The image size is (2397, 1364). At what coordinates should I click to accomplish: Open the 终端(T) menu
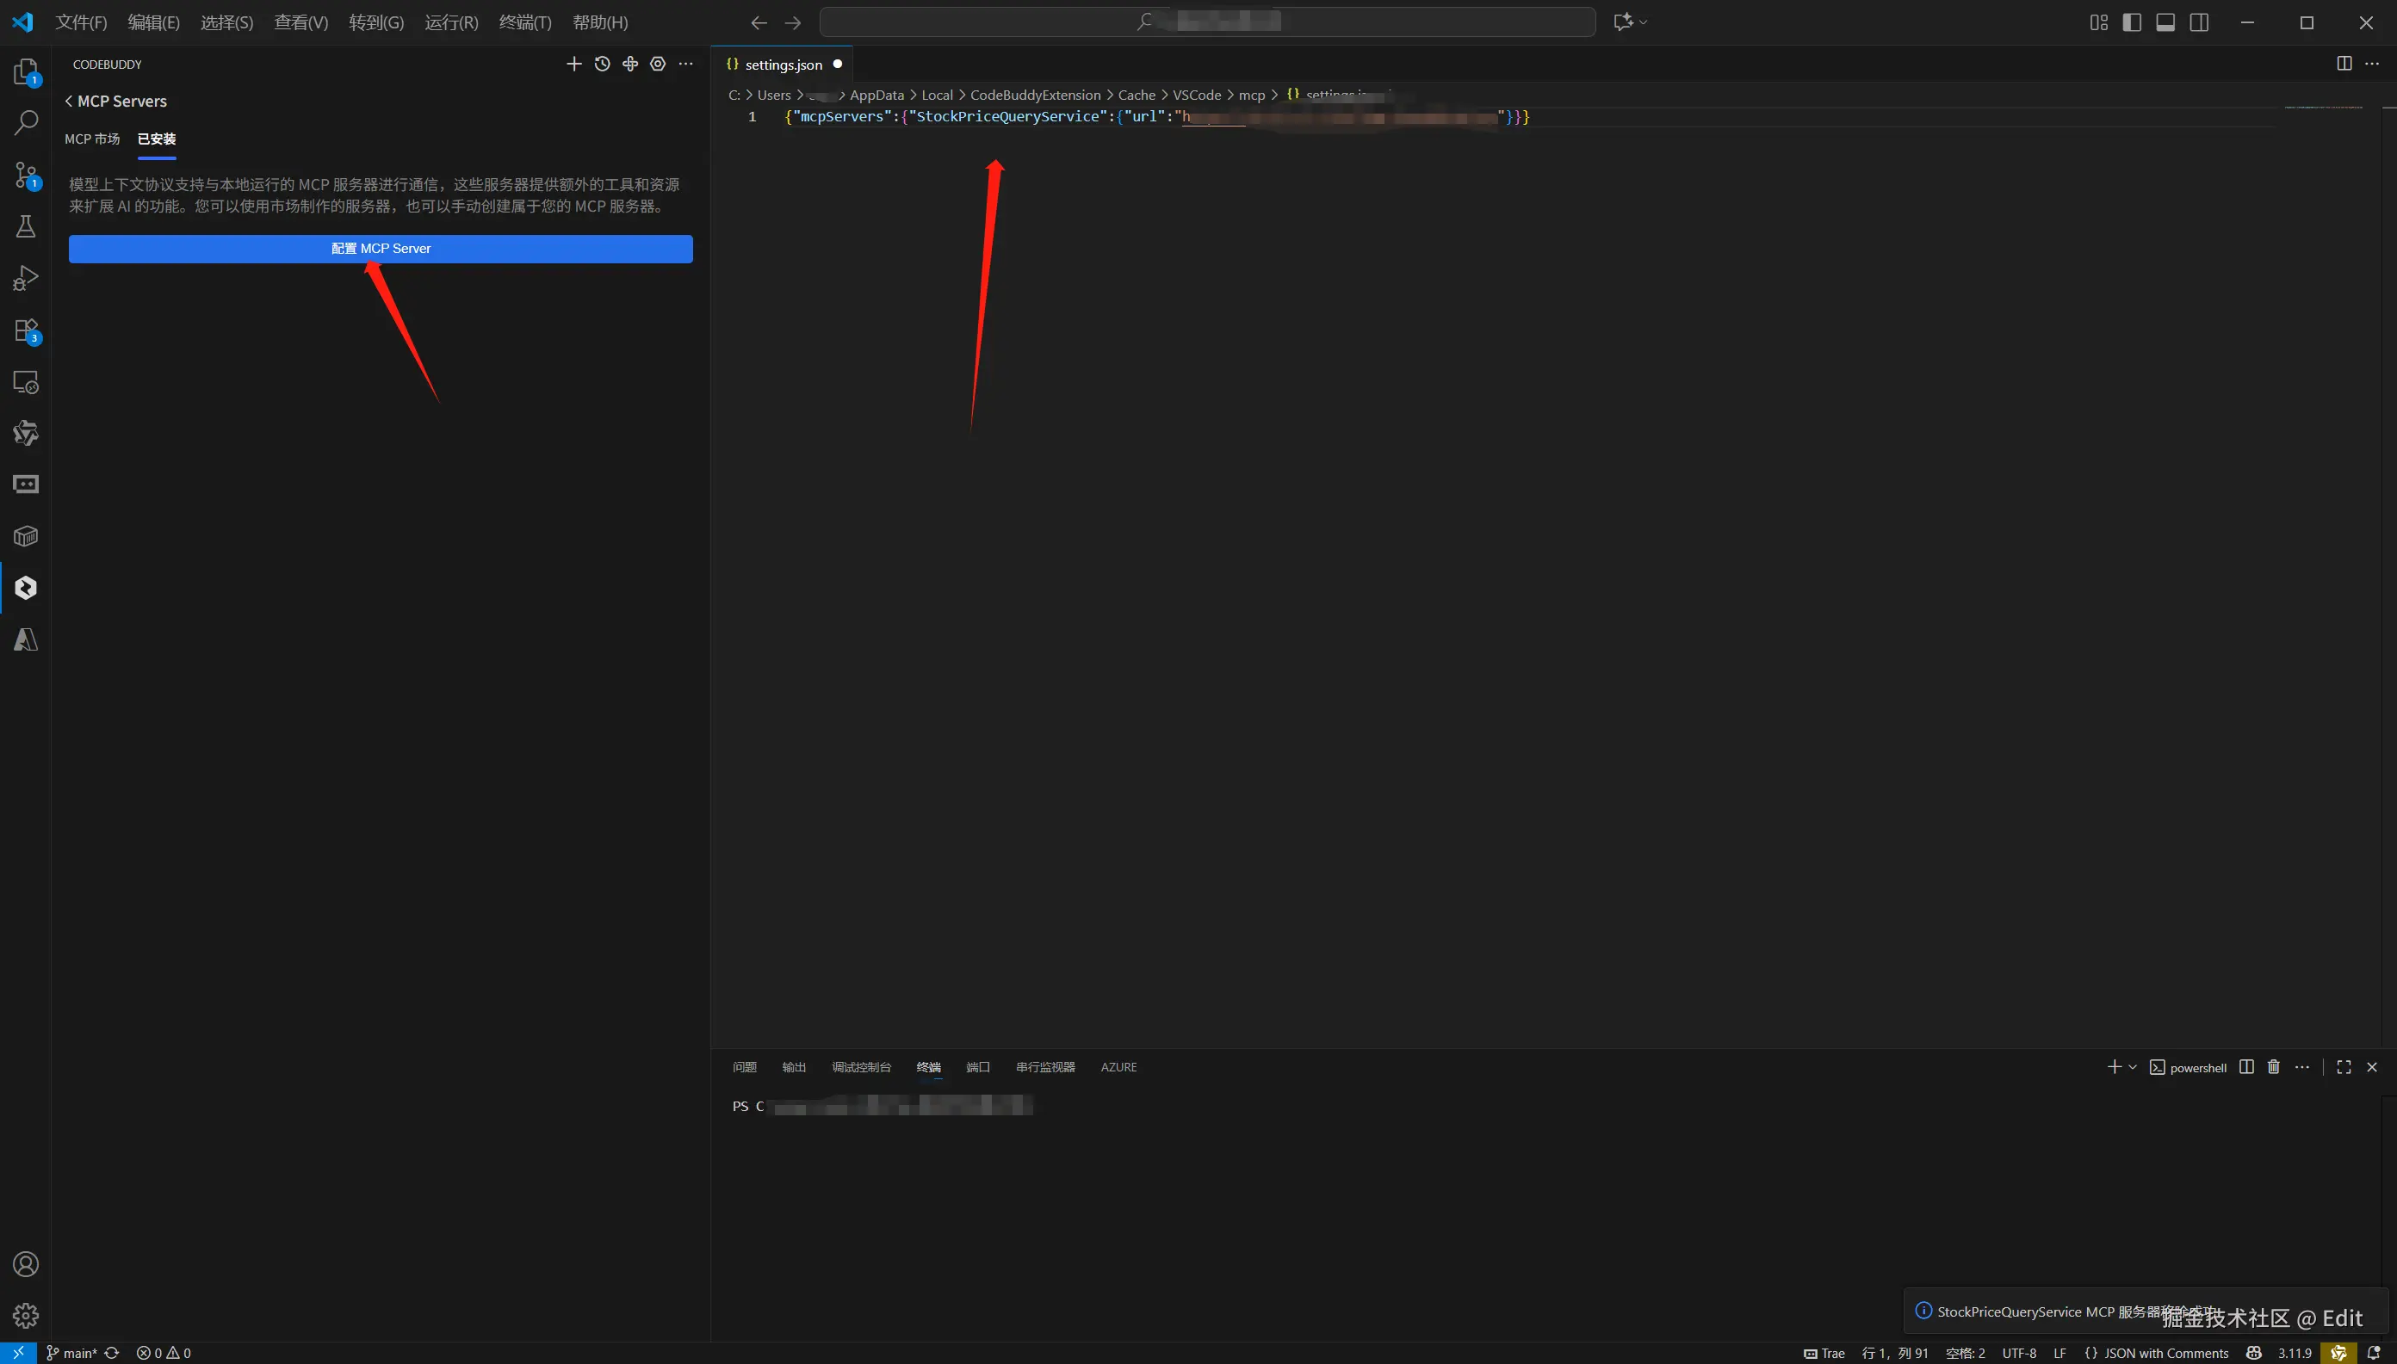[524, 22]
